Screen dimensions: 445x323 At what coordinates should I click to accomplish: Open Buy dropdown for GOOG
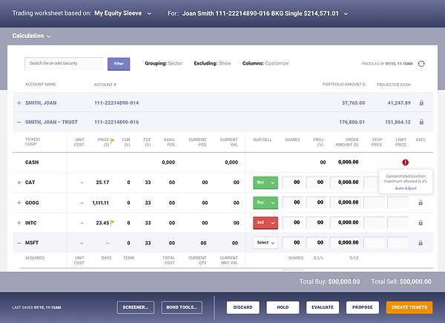pyautogui.click(x=266, y=203)
